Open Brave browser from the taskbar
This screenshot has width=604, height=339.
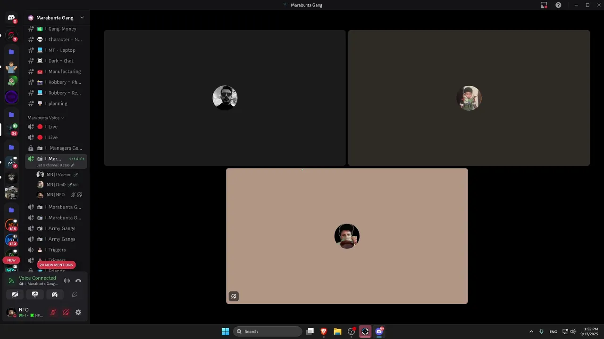324,331
